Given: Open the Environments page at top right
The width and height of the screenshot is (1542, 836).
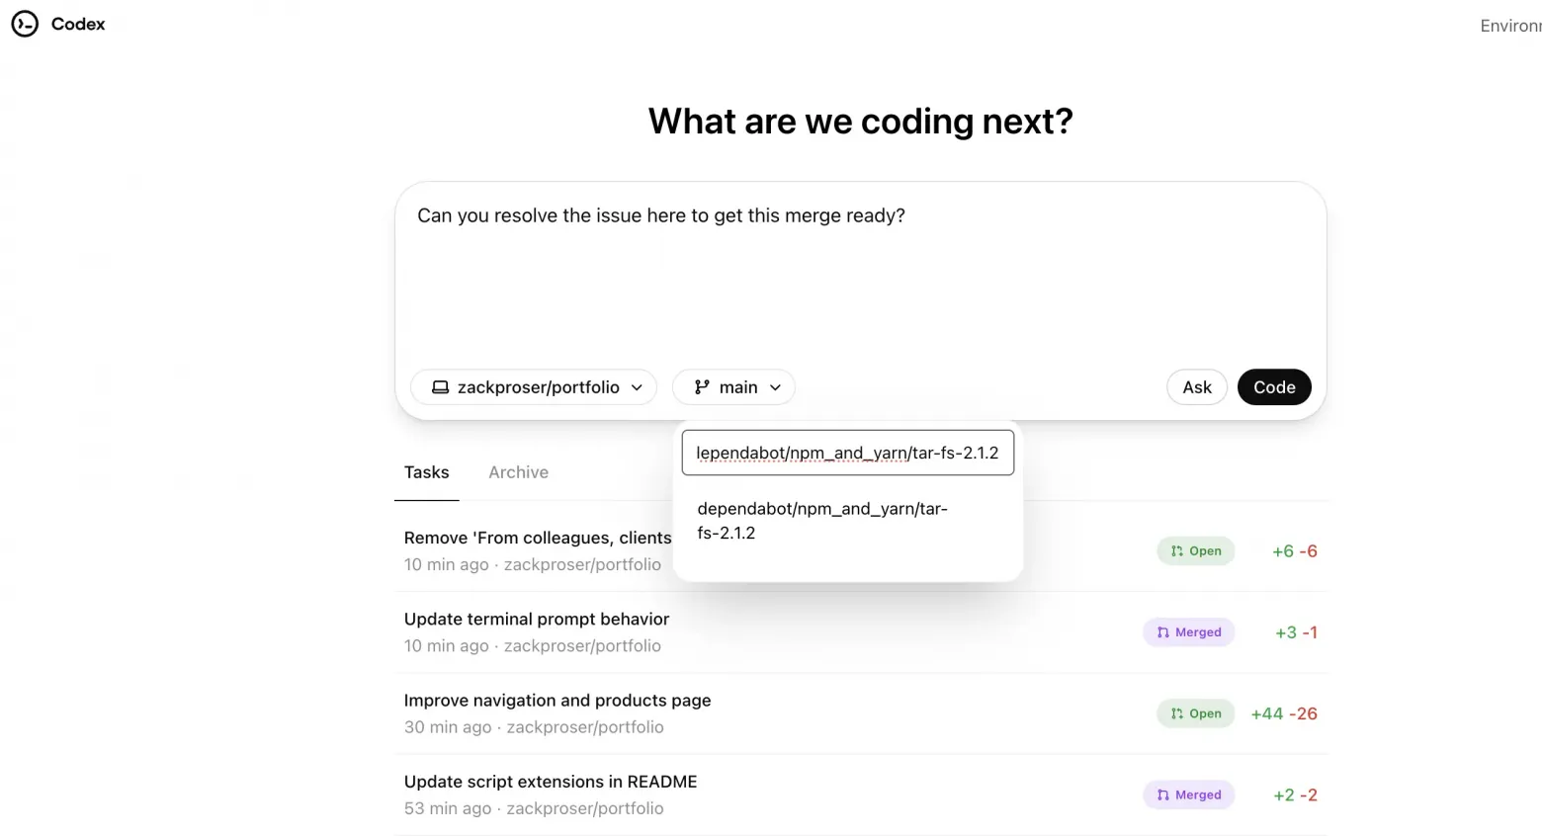Looking at the screenshot, I should [1510, 25].
